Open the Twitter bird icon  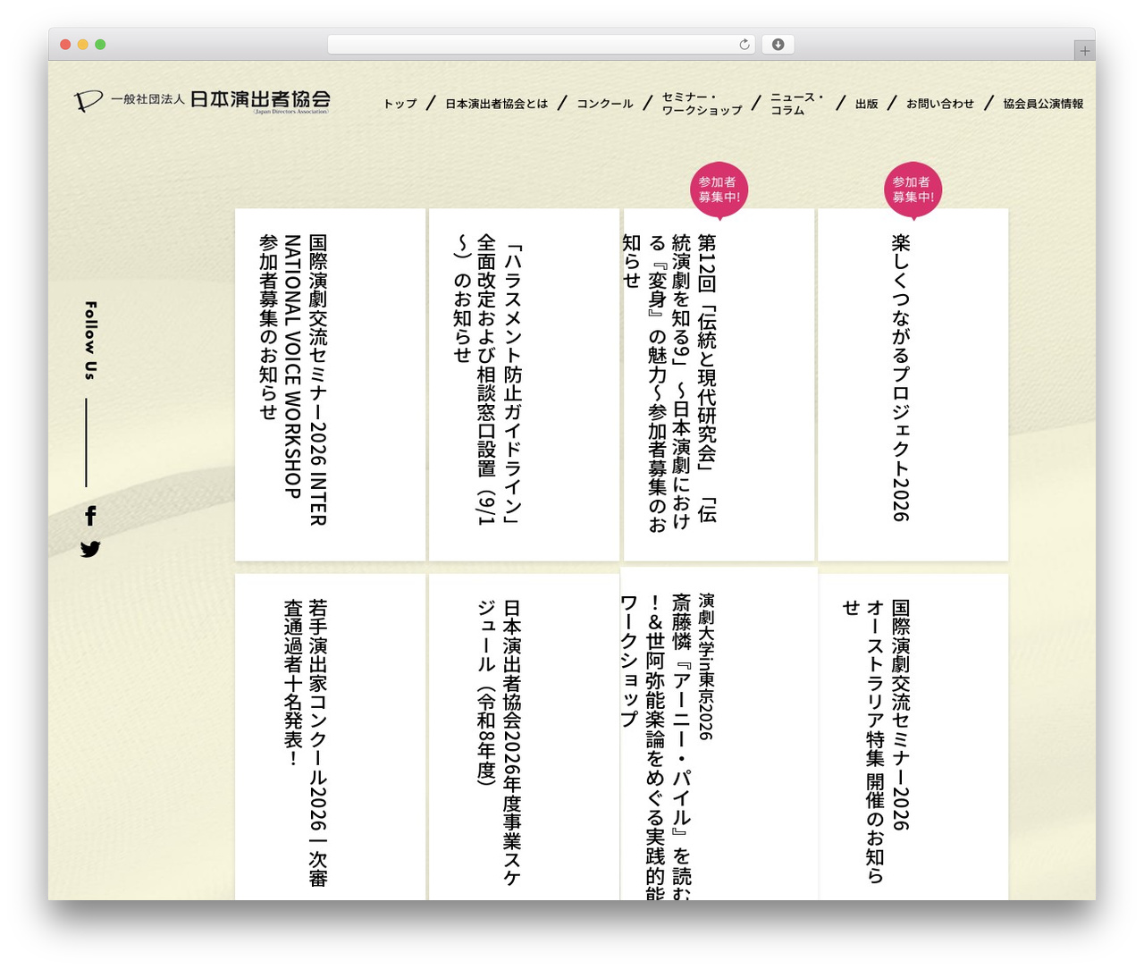[x=90, y=549]
